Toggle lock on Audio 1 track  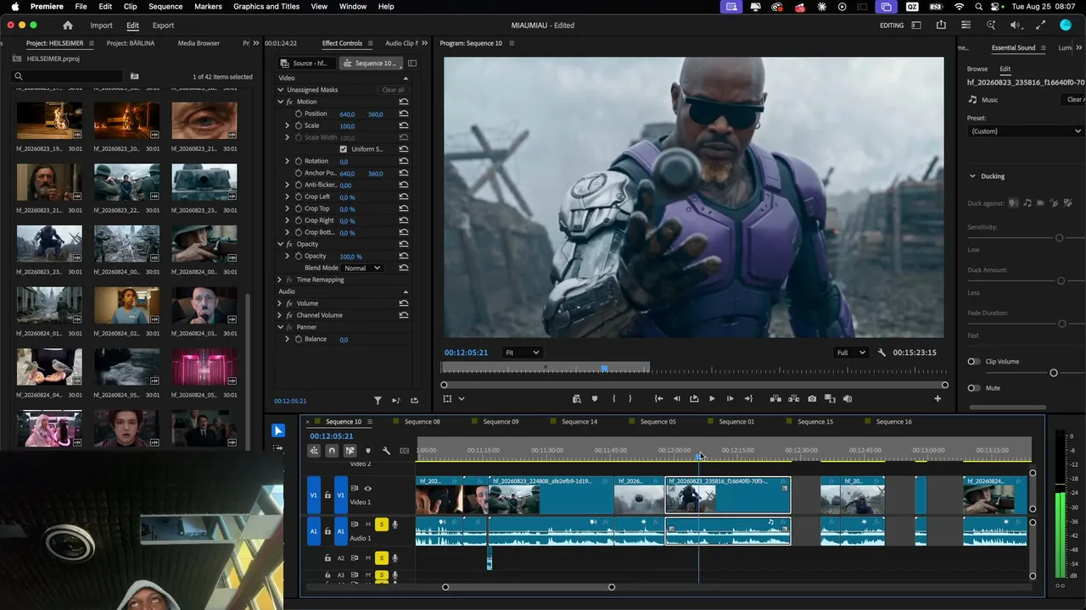pos(327,531)
